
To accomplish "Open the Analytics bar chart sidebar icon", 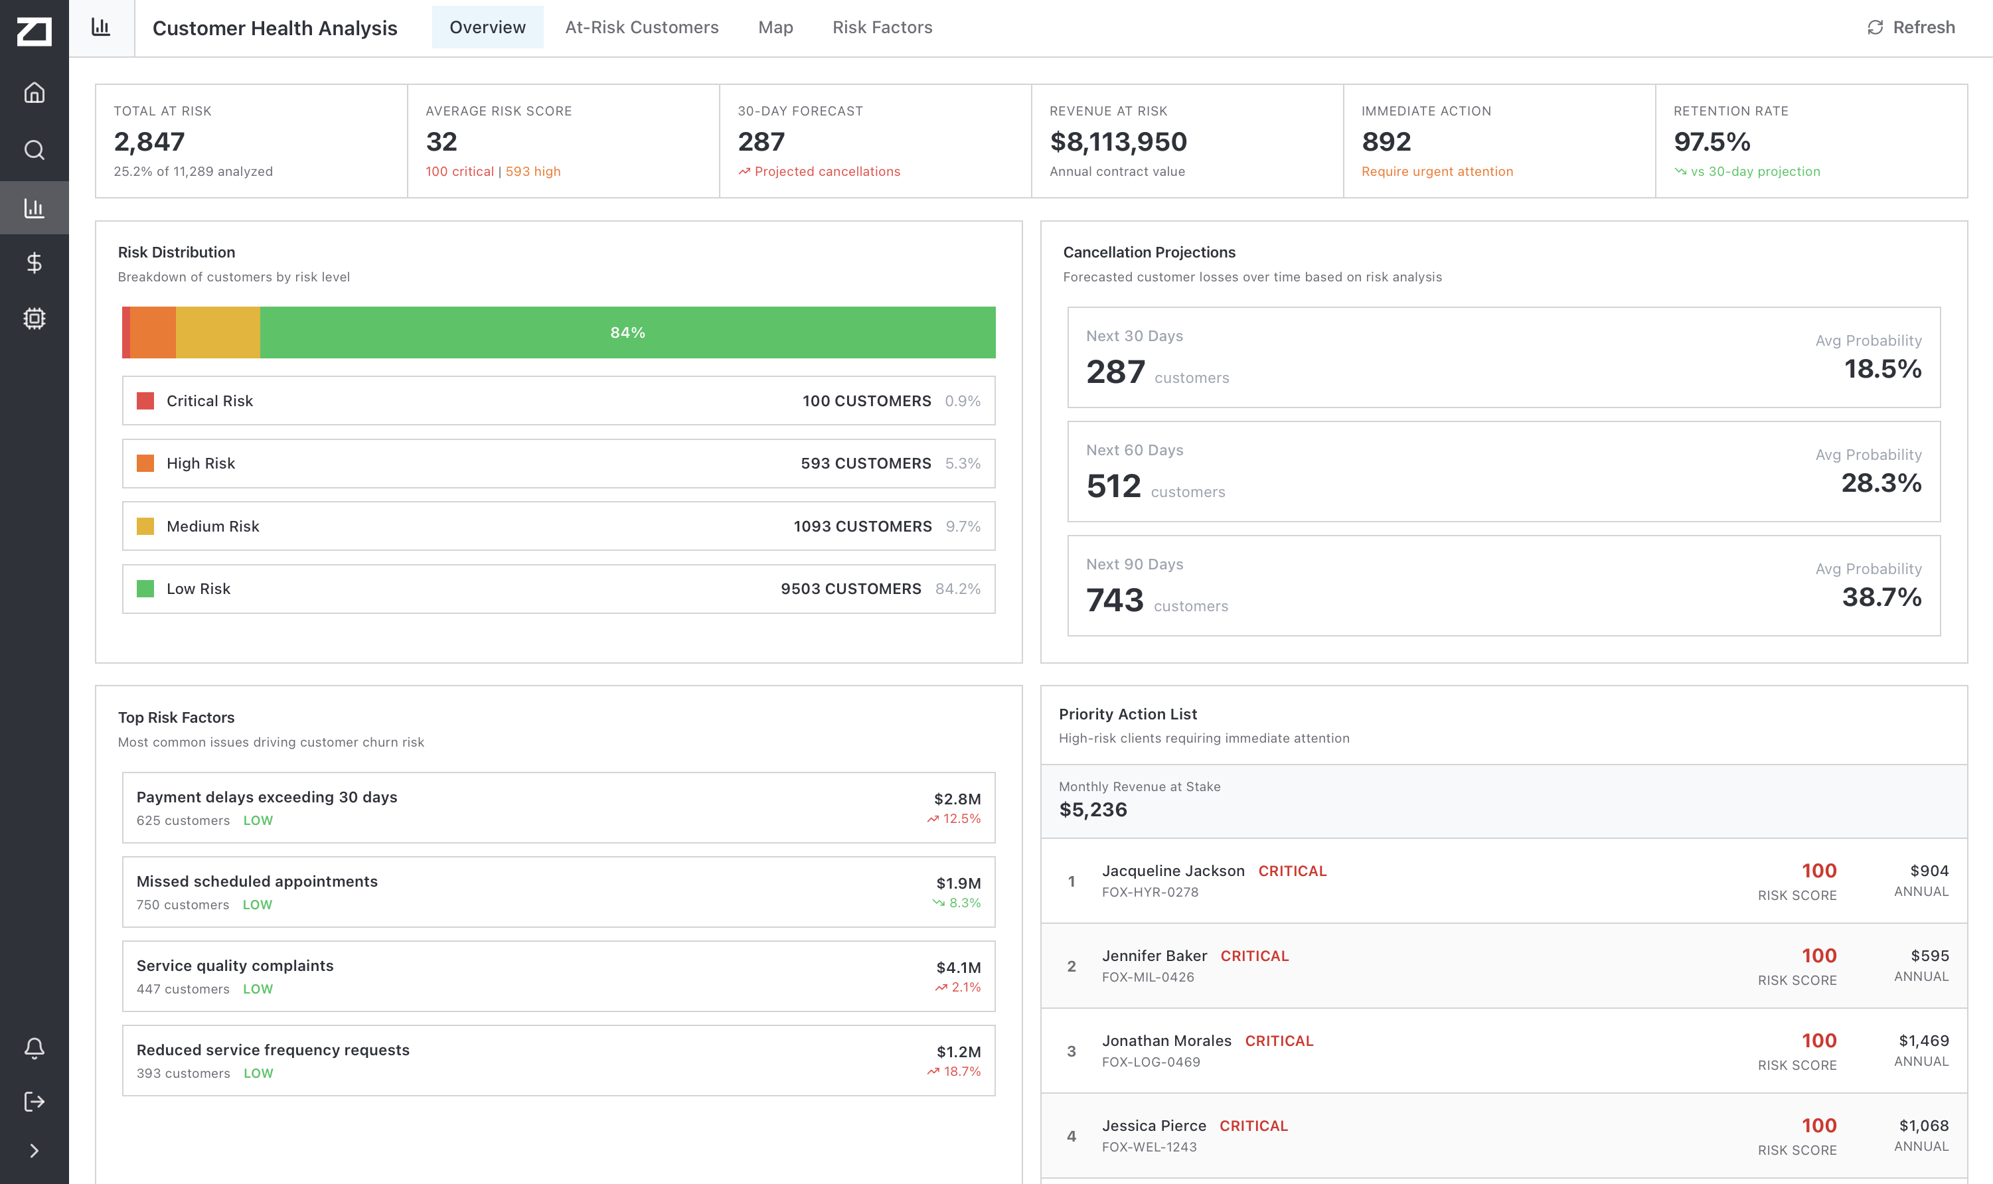I will [x=35, y=208].
